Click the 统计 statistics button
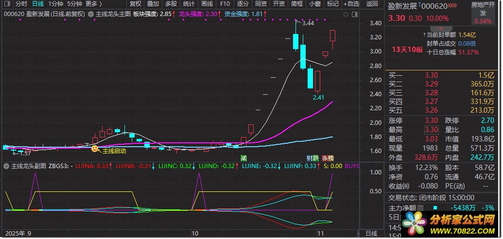The height and width of the screenshot is (239, 503). point(189,4)
